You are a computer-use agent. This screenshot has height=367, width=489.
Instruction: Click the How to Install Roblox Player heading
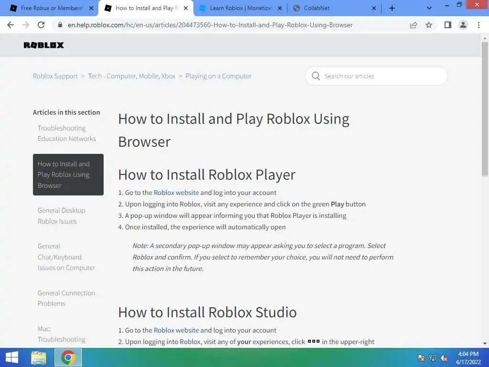tap(207, 174)
